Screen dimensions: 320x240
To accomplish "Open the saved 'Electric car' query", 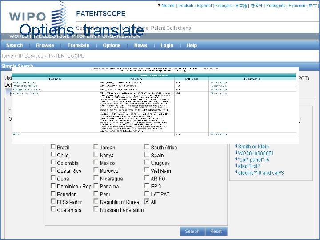I will [24, 82].
